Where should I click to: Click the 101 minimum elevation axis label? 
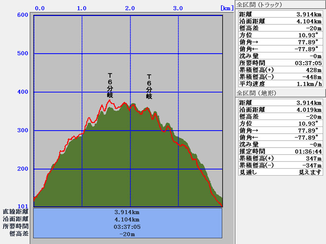(22, 206)
